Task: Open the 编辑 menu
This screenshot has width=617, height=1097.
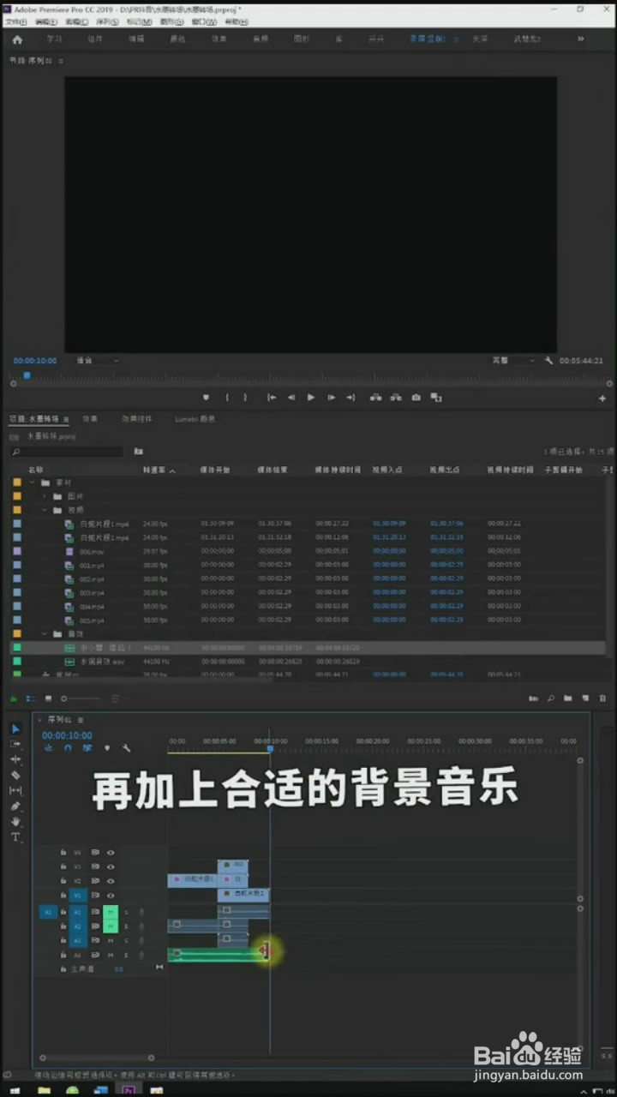Action: coord(45,21)
